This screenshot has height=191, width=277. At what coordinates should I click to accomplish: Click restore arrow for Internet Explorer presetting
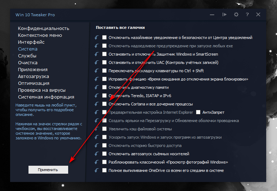click(97, 112)
